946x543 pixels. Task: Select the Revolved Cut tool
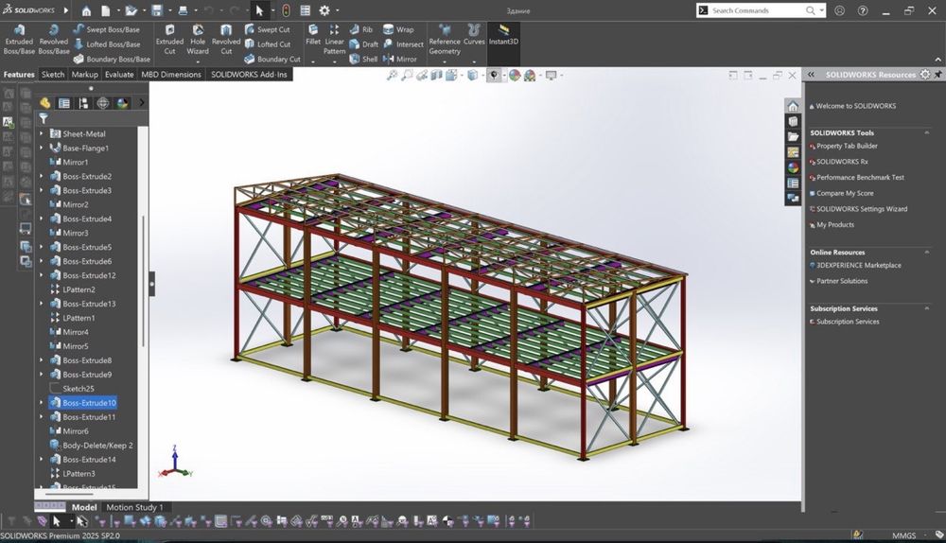(x=226, y=40)
